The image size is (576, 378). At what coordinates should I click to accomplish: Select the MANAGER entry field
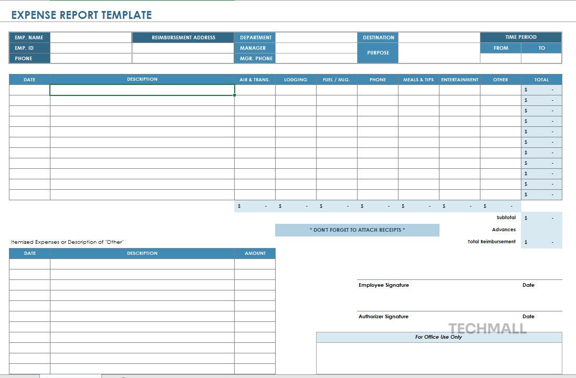[x=315, y=48]
